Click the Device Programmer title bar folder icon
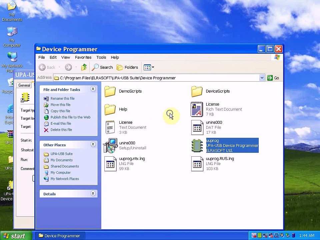The image size is (320, 240). 38,49
